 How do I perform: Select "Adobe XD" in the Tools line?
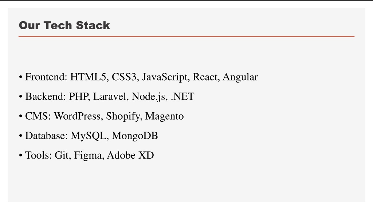(x=130, y=155)
